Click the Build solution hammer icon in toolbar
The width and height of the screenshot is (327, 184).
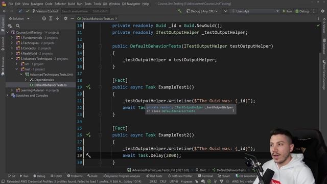[x=179, y=11]
